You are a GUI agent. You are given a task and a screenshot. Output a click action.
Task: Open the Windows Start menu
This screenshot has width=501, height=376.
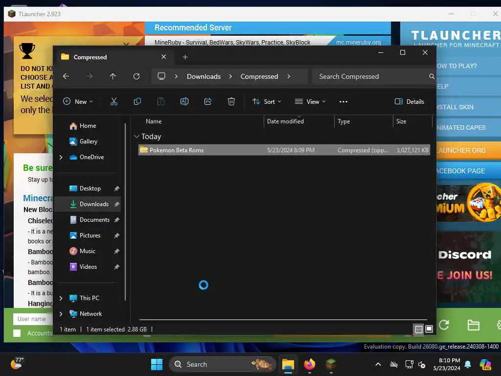(x=157, y=364)
